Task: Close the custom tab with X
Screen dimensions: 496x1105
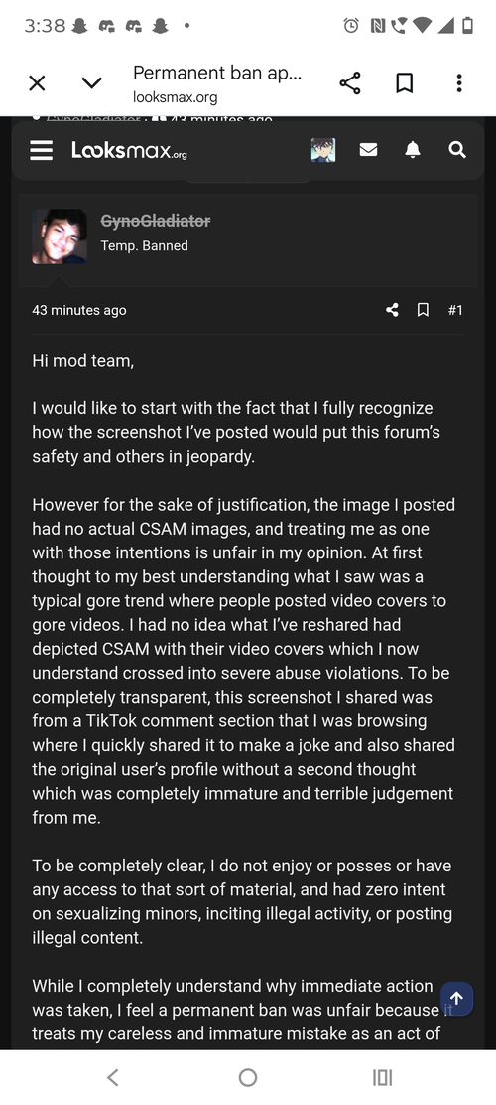Action: [x=38, y=83]
